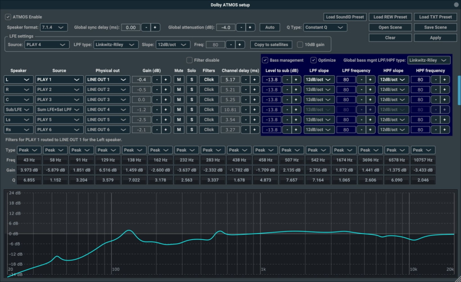Open LPF type Linkwitz-Riley dropdown
The height and width of the screenshot is (282, 461).
pyautogui.click(x=116, y=44)
